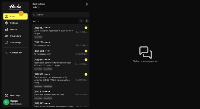The height and width of the screenshot is (109, 200).
Task: Open the Inbox nav item
Action: 15,16
